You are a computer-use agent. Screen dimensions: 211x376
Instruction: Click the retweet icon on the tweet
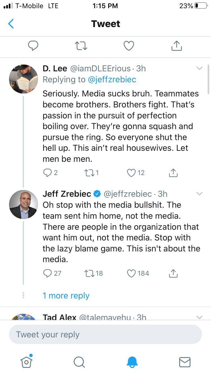81,46
